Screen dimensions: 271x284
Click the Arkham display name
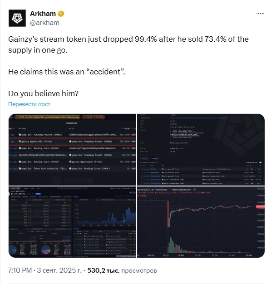43,14
